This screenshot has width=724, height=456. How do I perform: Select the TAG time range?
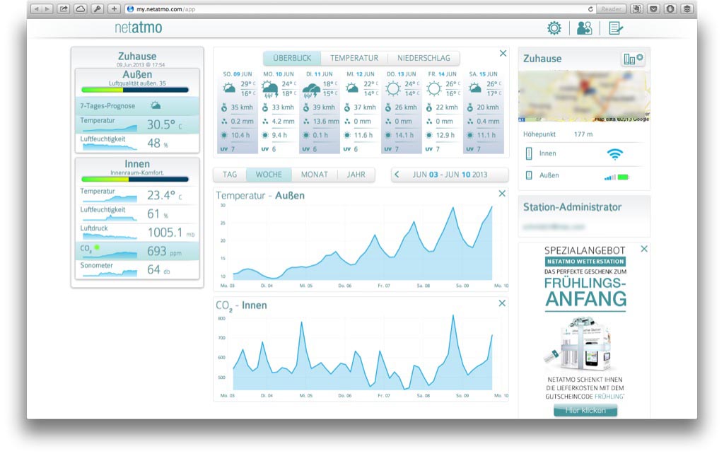click(x=230, y=175)
